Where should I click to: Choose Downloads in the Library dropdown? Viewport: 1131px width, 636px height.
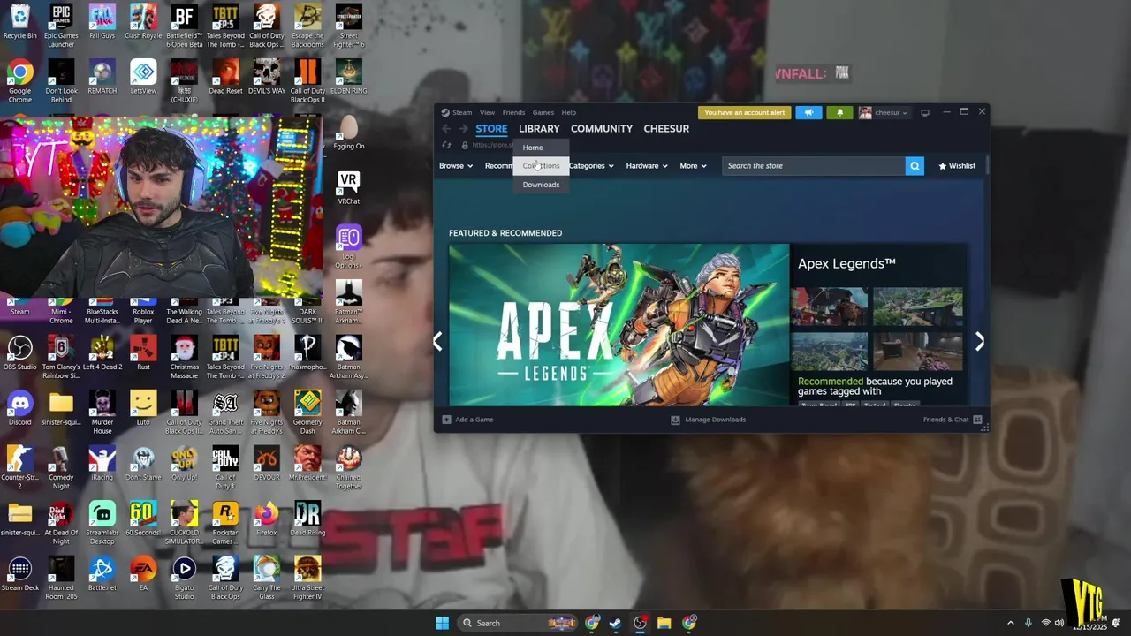coord(541,185)
